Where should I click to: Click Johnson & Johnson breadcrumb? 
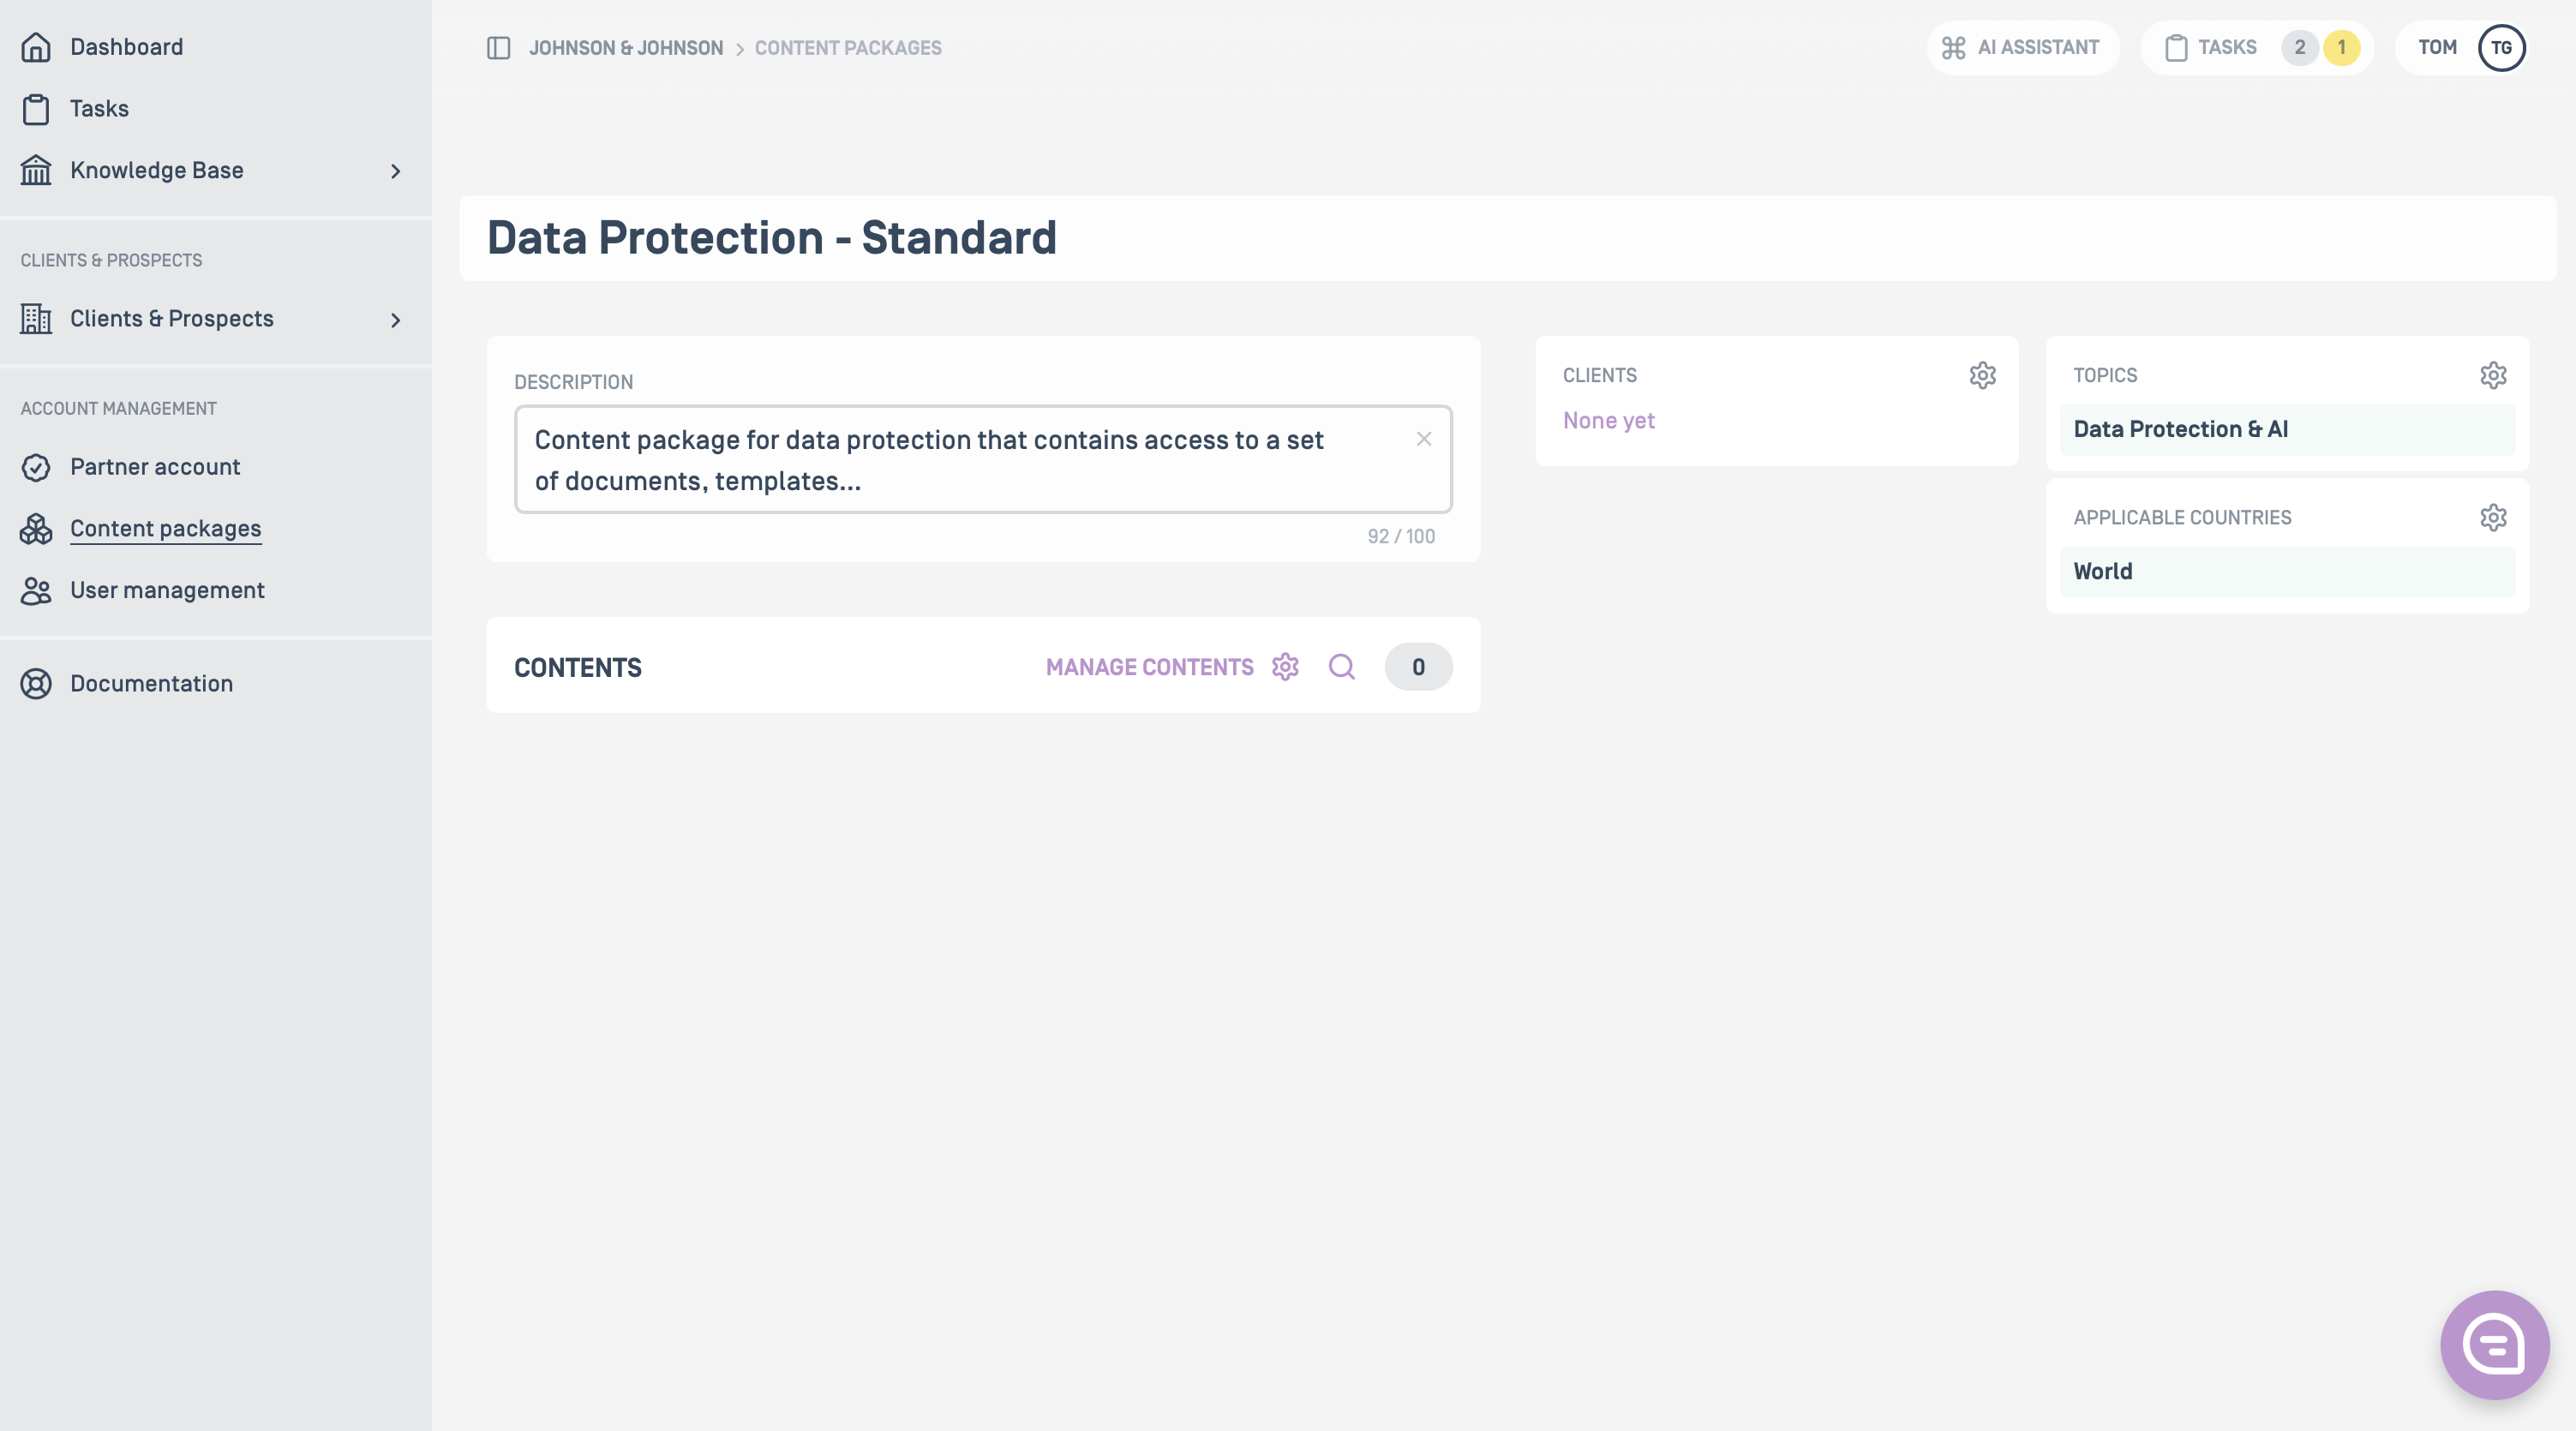click(x=626, y=48)
